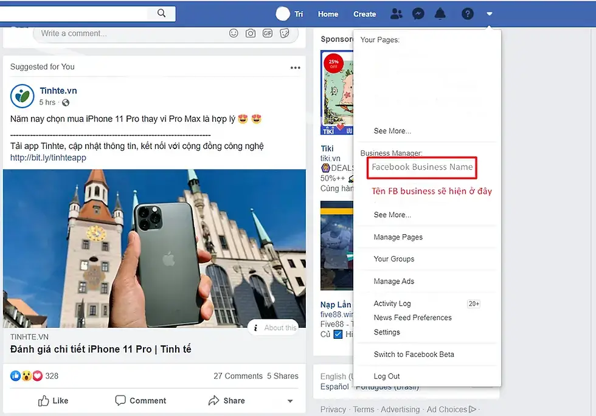Open the Privacy footer link
The image size is (596, 416).
[333, 409]
